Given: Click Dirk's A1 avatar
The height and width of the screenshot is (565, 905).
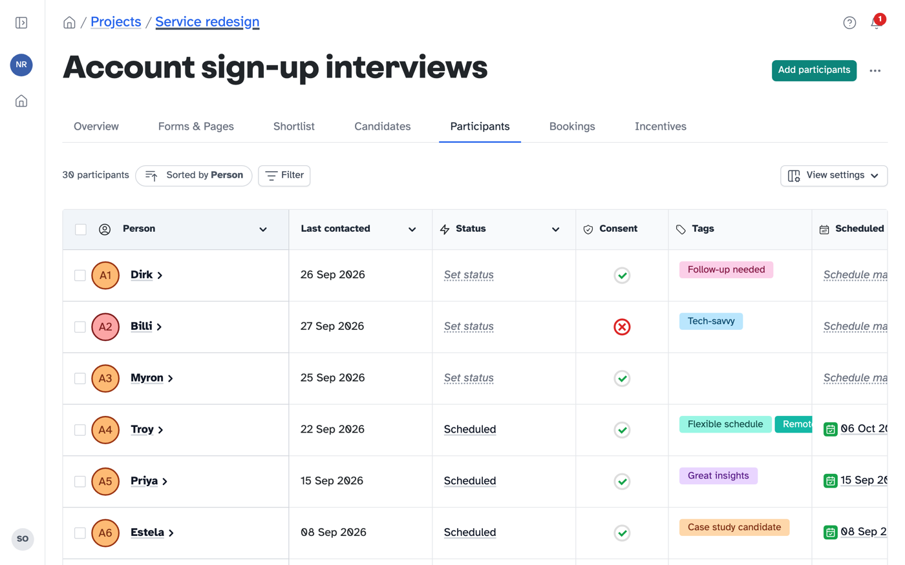Looking at the screenshot, I should 105,275.
